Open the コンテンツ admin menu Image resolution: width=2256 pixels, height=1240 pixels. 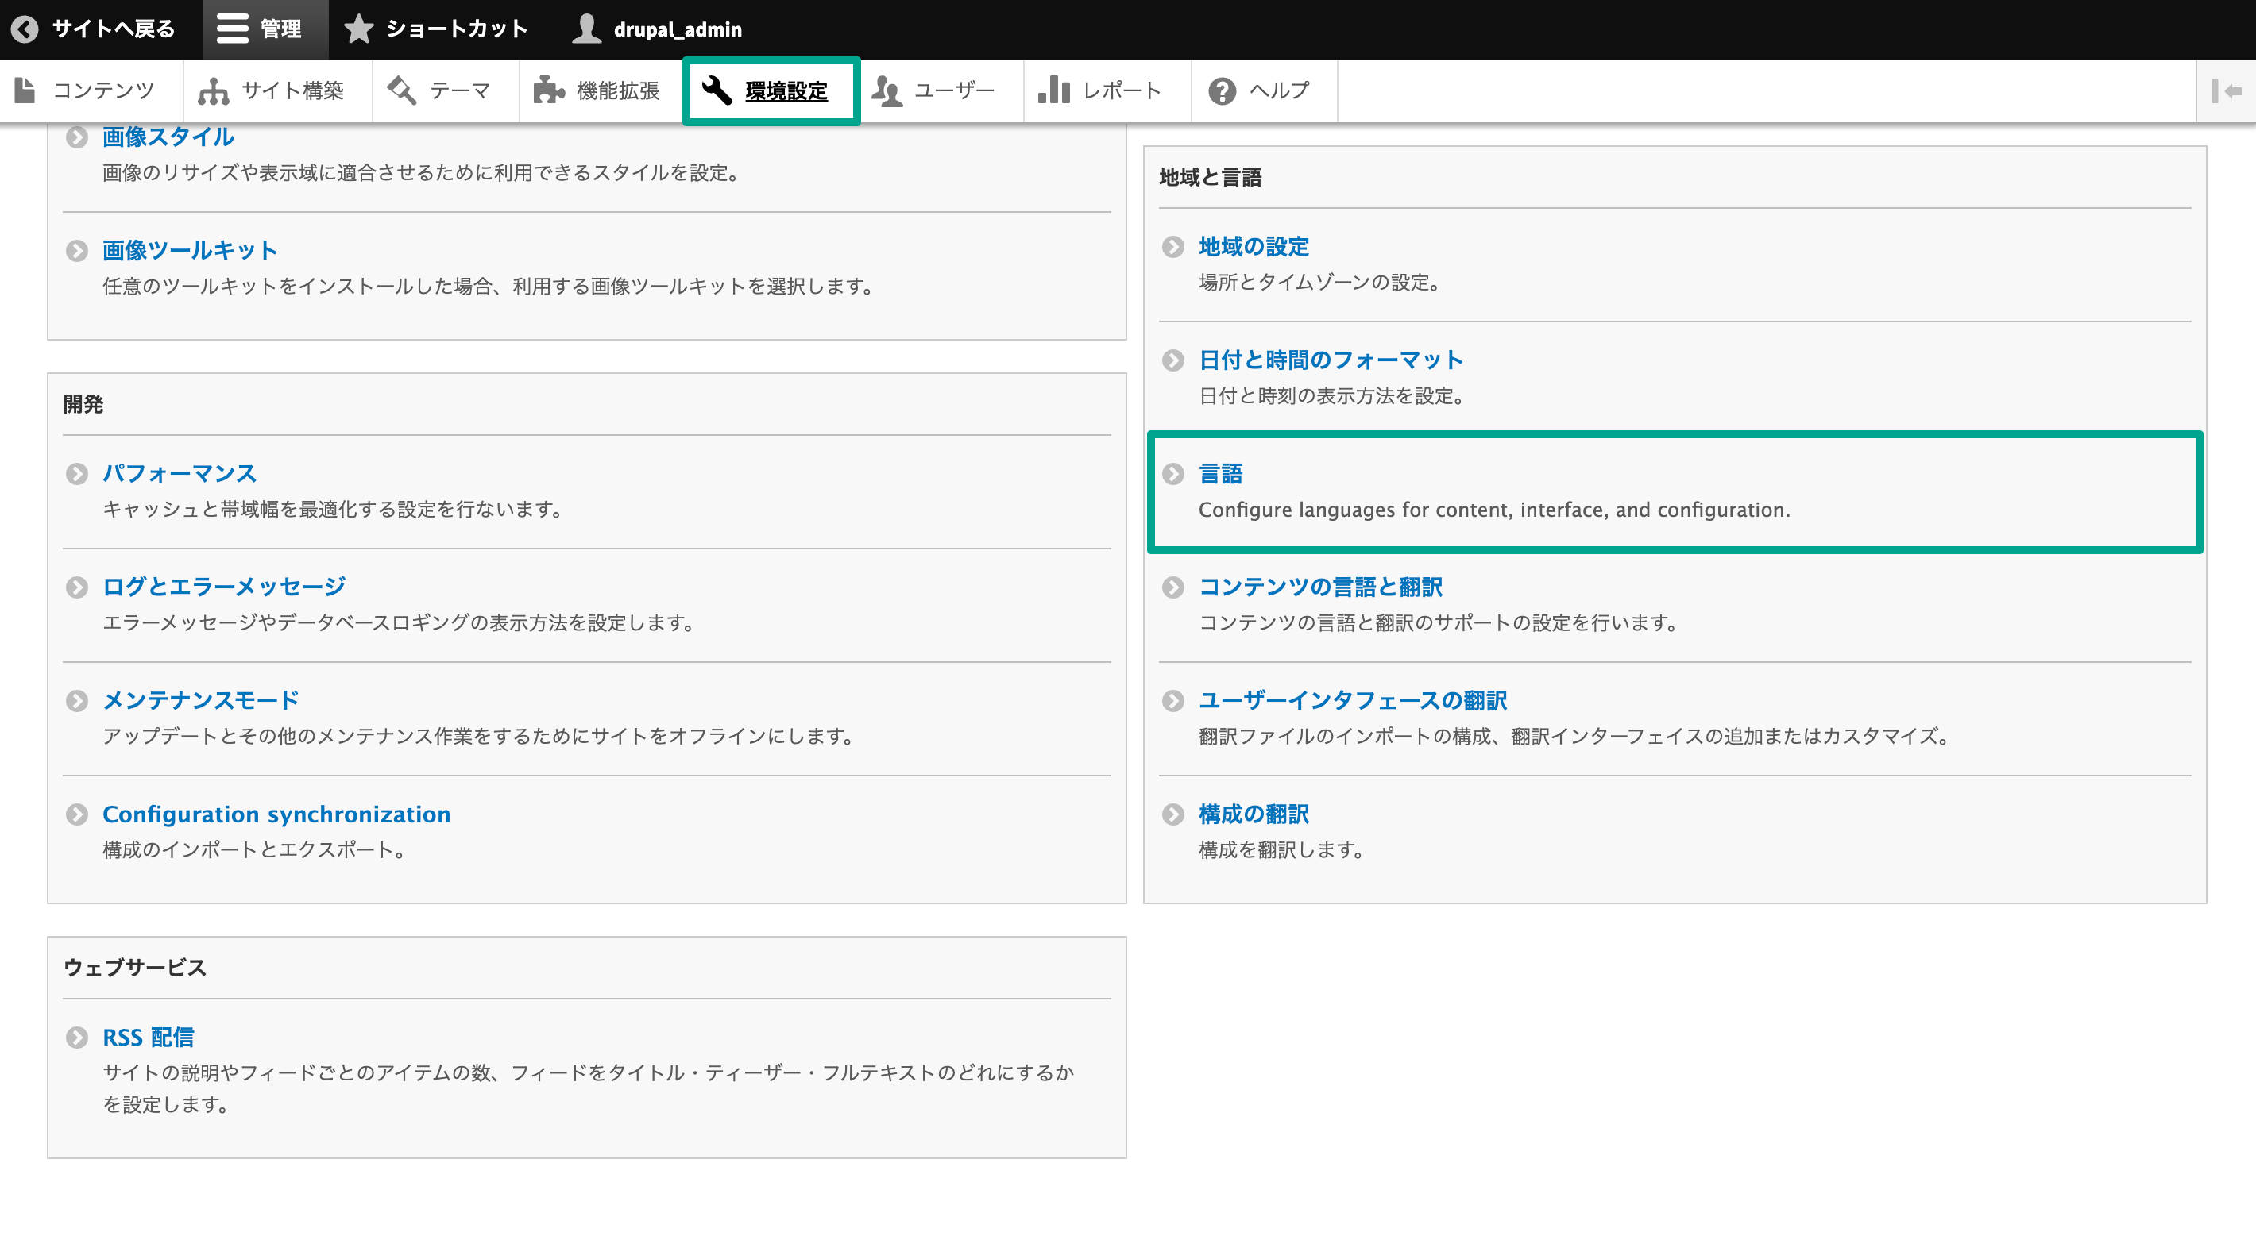(x=91, y=91)
